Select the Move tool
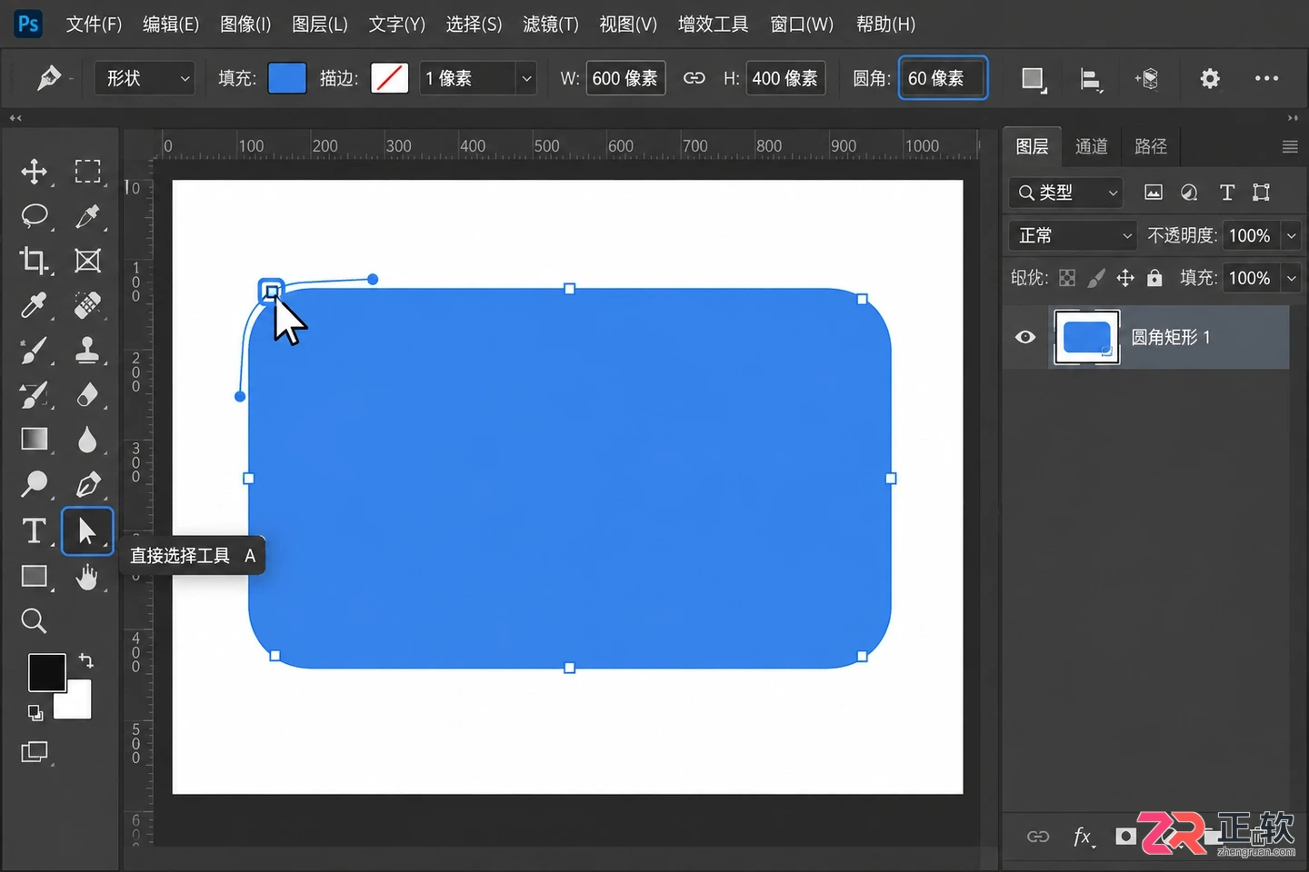The height and width of the screenshot is (872, 1309). pyautogui.click(x=34, y=172)
